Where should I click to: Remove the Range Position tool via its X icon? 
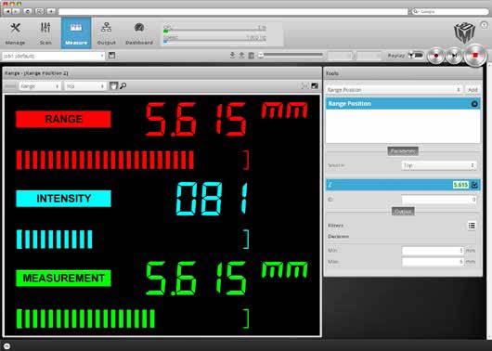pyautogui.click(x=474, y=104)
